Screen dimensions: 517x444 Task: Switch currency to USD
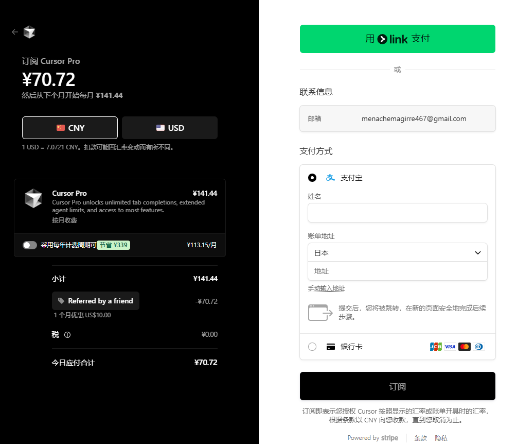coord(170,128)
